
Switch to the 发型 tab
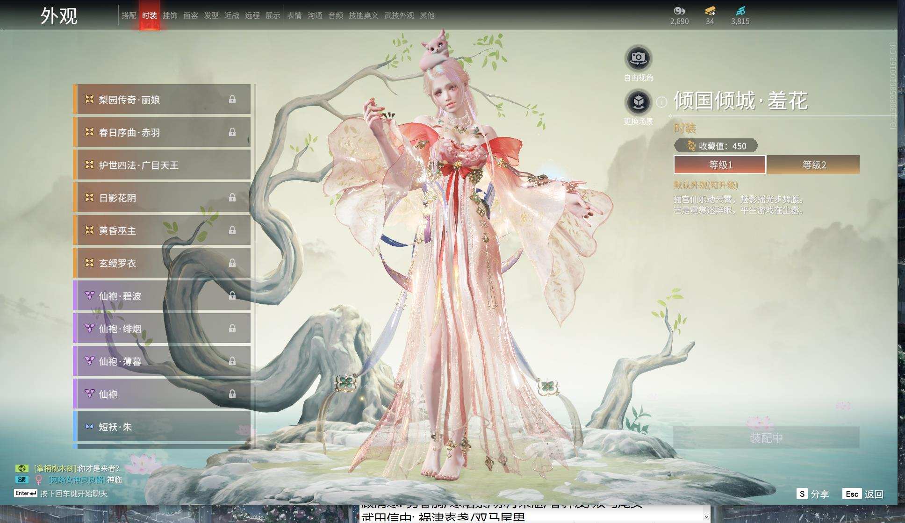[x=211, y=15]
